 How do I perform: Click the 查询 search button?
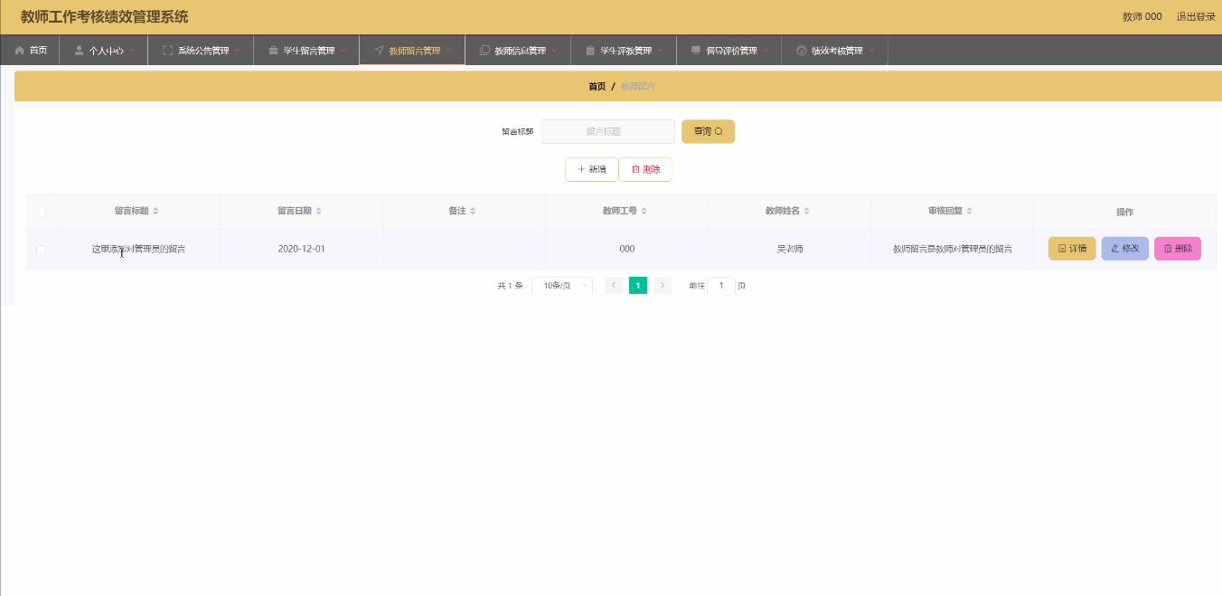[x=708, y=132]
